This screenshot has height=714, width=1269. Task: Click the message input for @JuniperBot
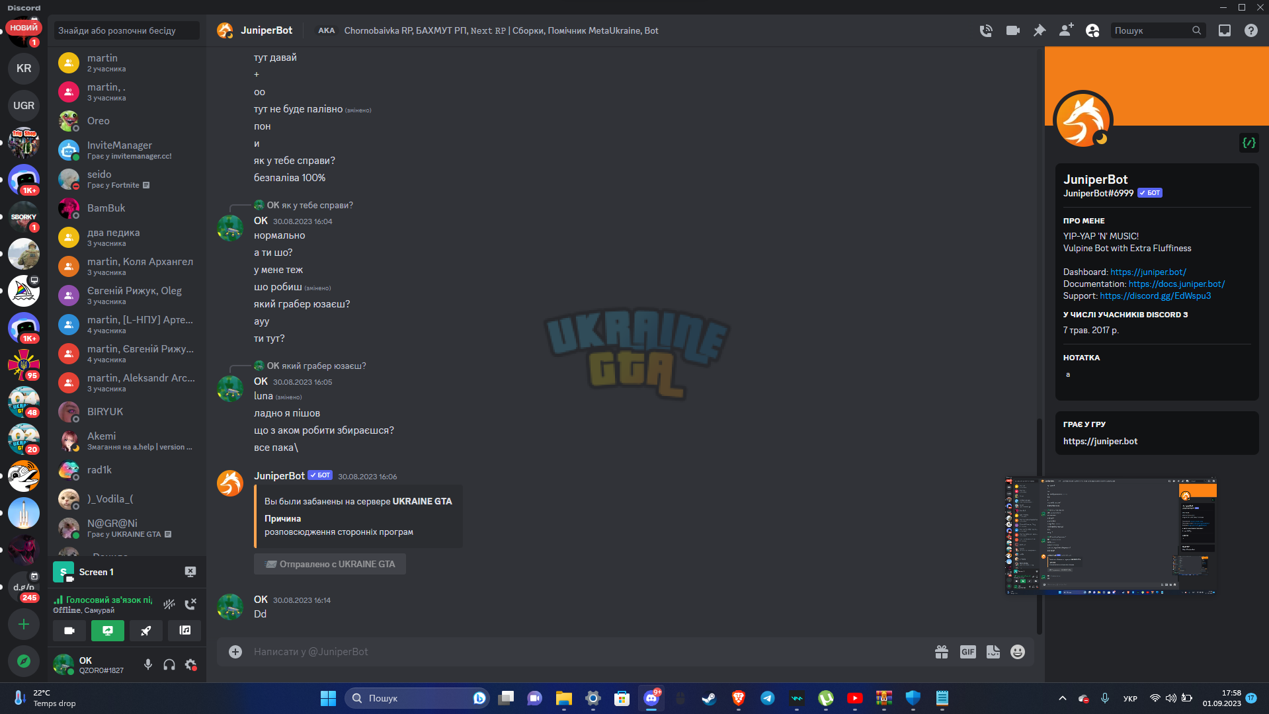pyautogui.click(x=589, y=652)
